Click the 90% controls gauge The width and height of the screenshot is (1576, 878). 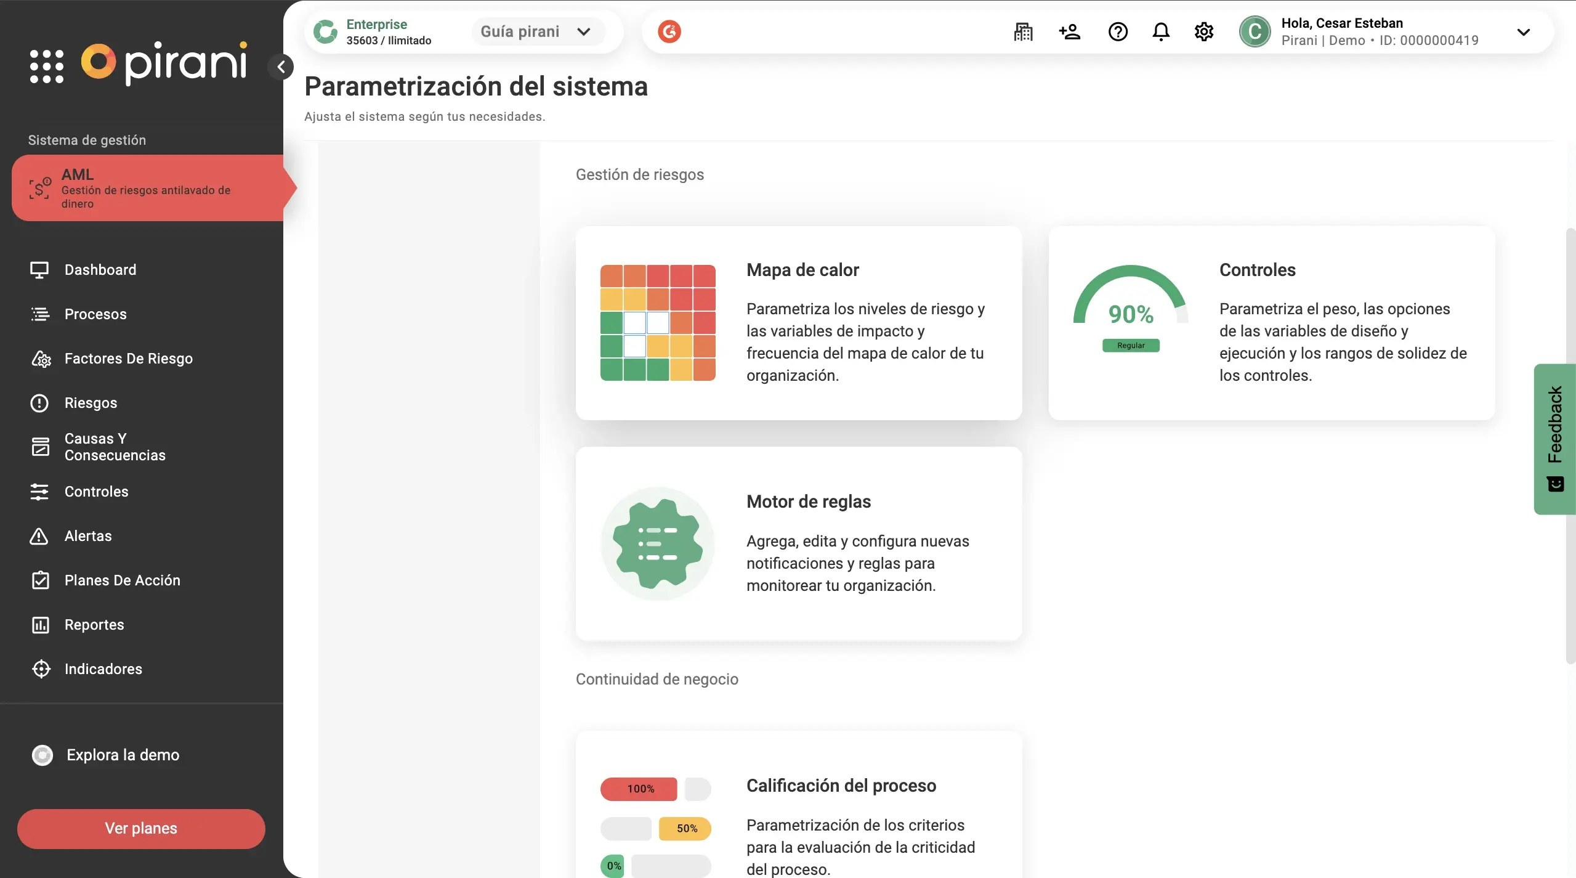(1131, 308)
